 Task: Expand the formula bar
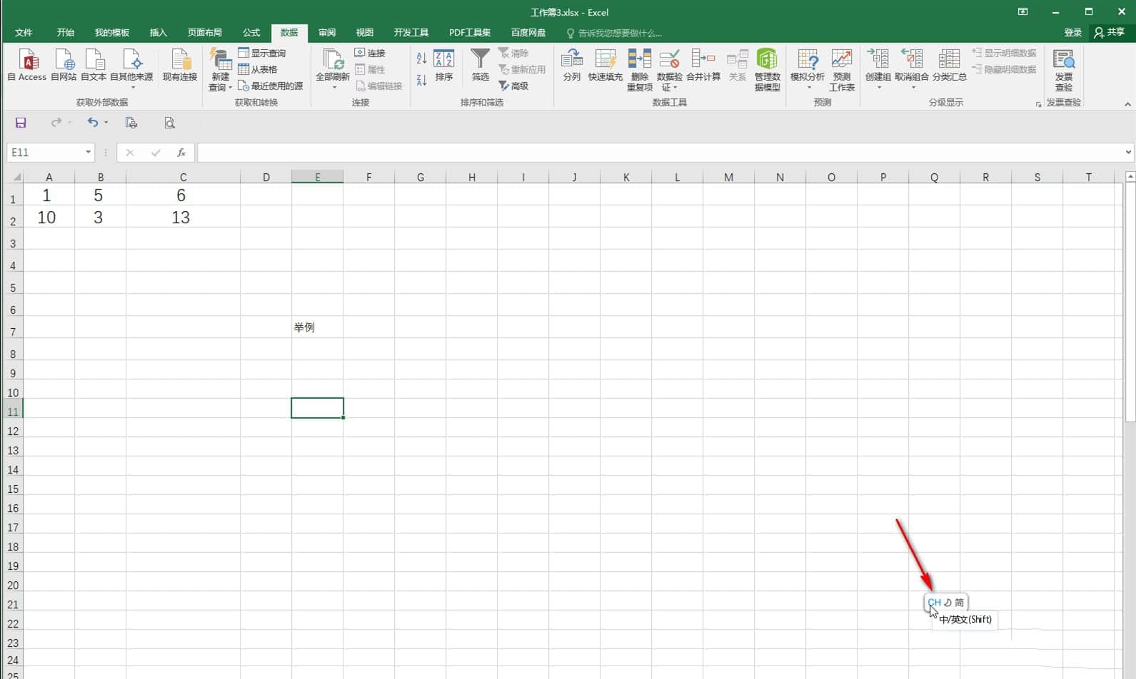tap(1128, 152)
